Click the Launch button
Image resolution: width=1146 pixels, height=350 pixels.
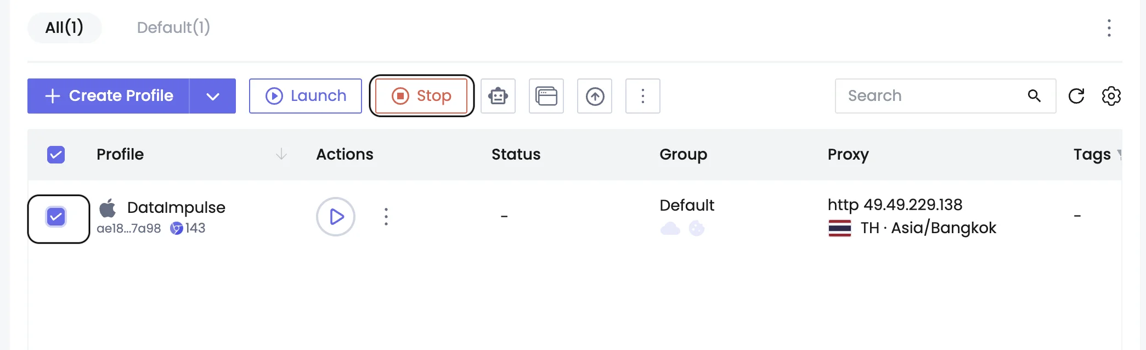tap(306, 96)
